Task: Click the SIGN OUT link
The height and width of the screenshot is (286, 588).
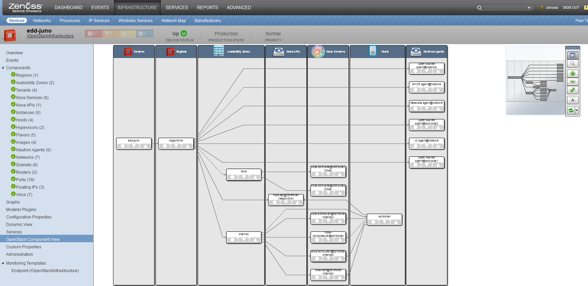Action: [571, 7]
